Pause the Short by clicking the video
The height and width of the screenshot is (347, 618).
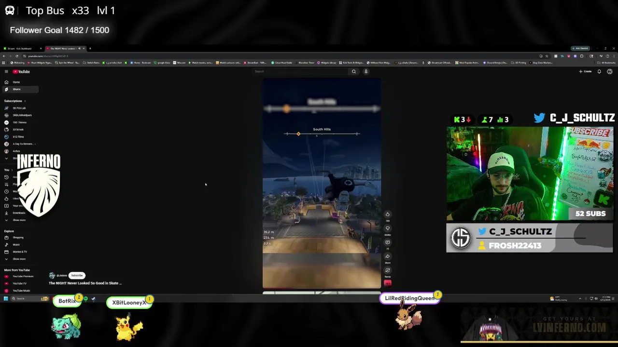(x=322, y=183)
